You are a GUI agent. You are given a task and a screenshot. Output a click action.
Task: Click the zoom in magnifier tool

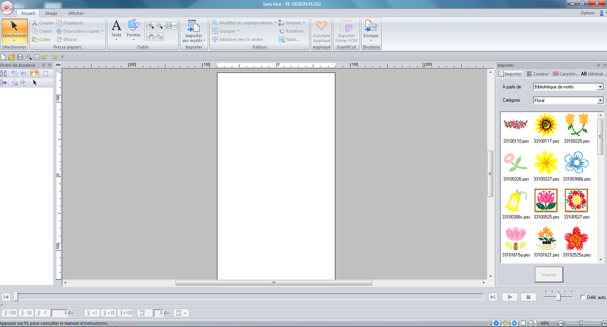(x=150, y=25)
